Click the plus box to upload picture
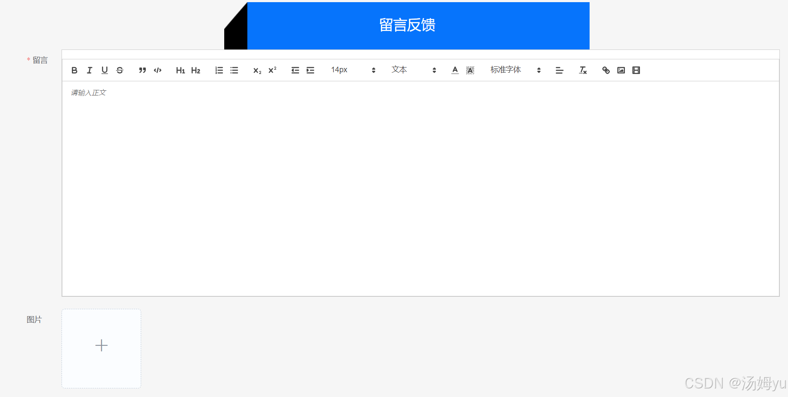The width and height of the screenshot is (788, 397). point(102,348)
